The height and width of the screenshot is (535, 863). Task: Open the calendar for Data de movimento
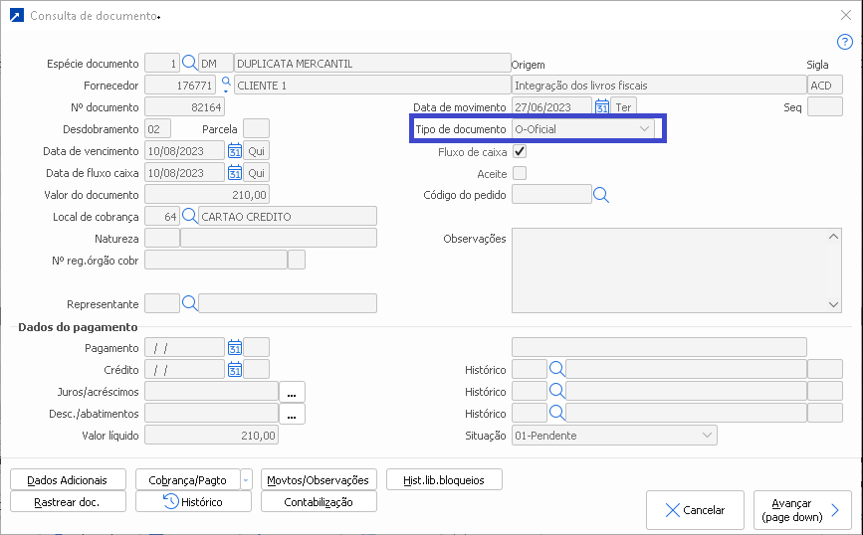[601, 107]
